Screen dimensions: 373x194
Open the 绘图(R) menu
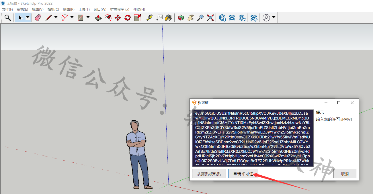point(69,9)
